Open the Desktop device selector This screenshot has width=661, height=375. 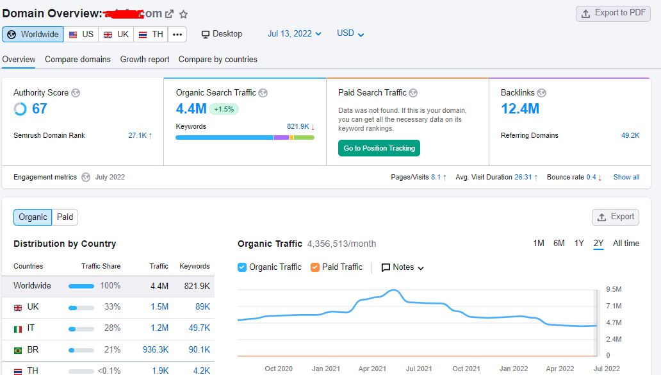pos(222,34)
